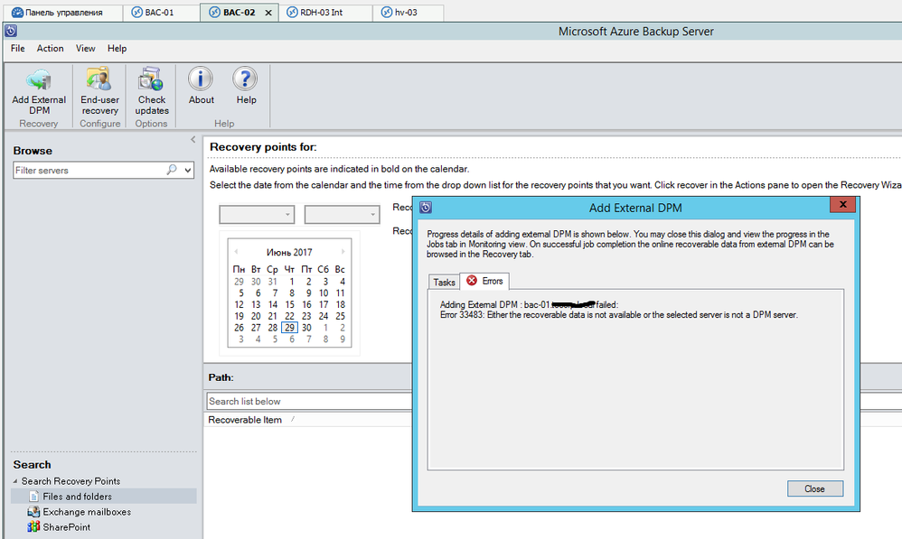Select June 29 on the calendar

click(x=289, y=328)
